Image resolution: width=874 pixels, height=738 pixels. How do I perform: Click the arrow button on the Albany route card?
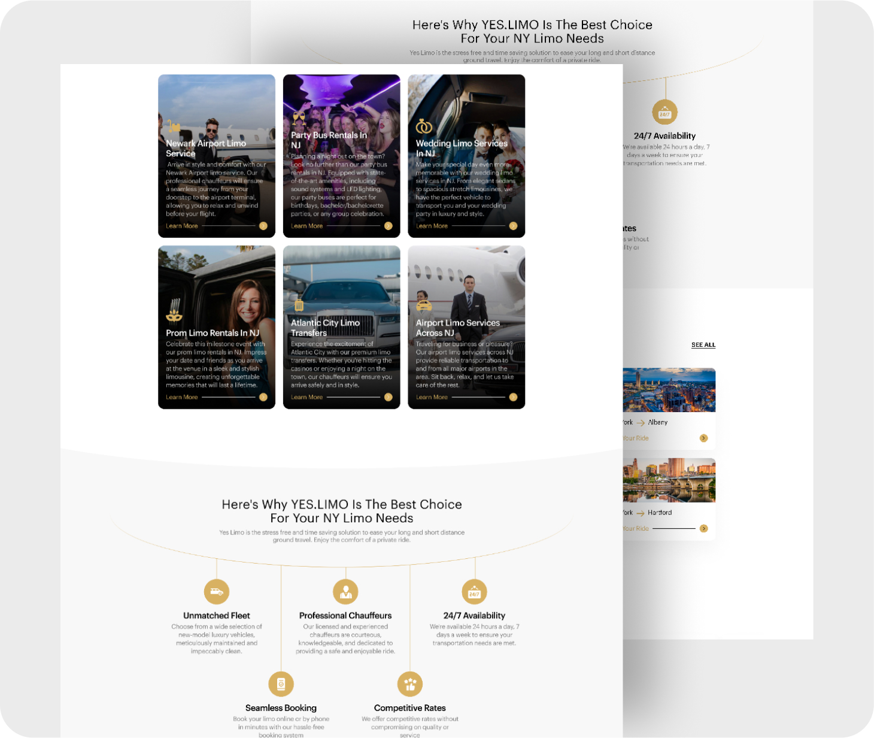(x=703, y=438)
